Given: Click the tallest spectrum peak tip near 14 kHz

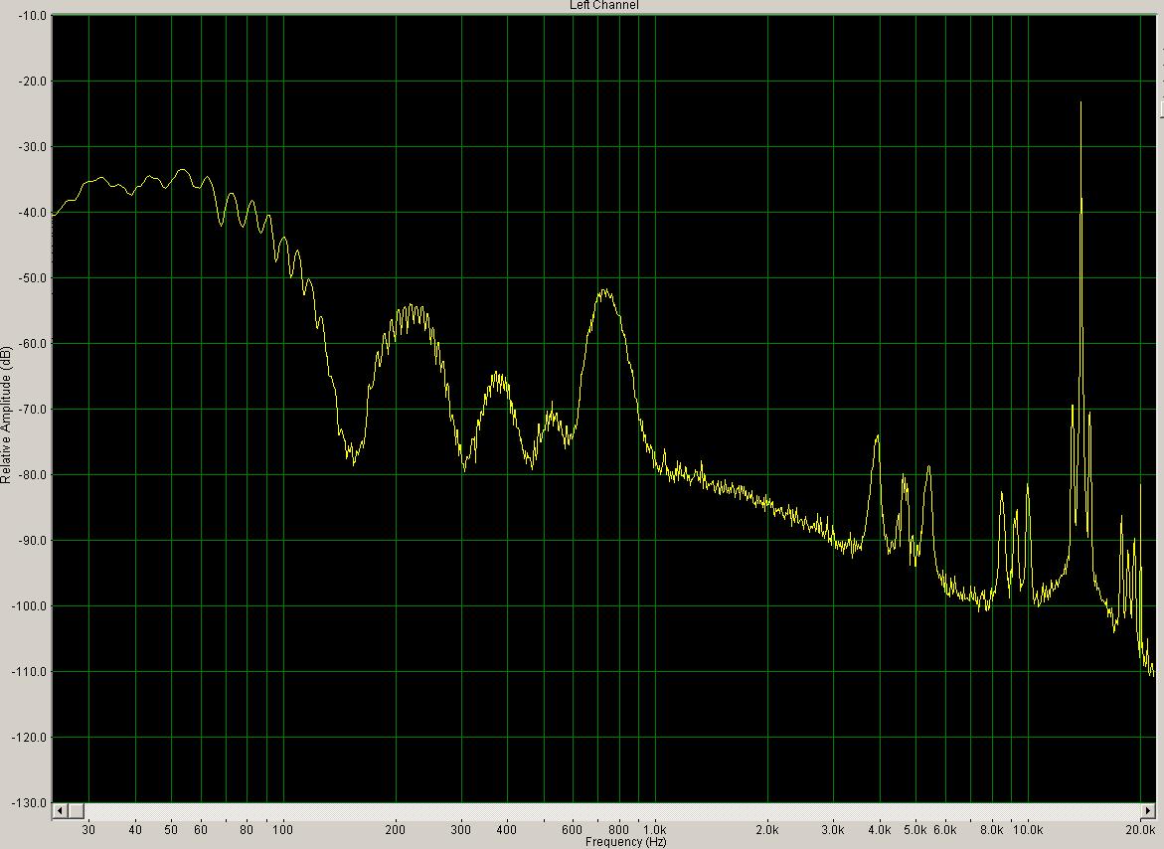Looking at the screenshot, I should point(1081,102).
